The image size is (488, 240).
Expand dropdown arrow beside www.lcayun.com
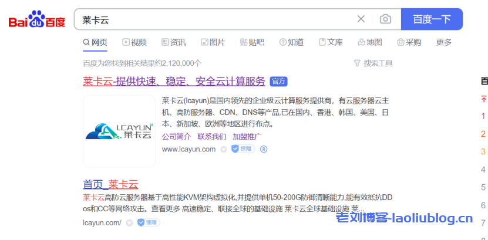point(223,150)
